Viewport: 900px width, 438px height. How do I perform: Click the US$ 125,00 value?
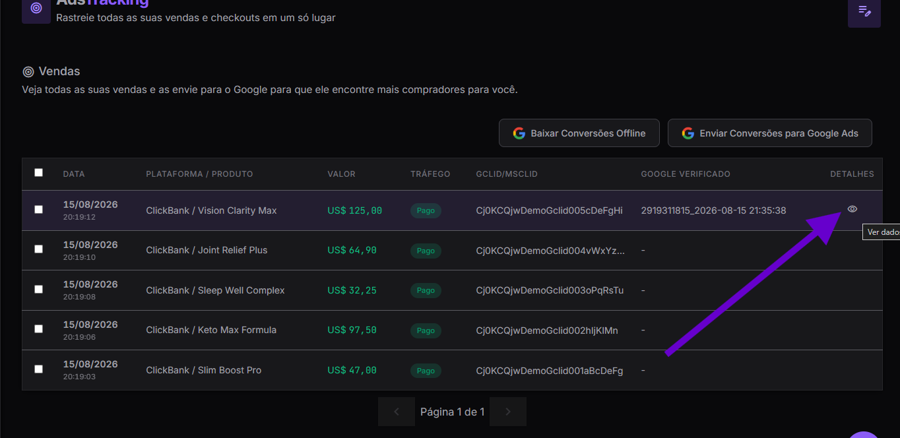pyautogui.click(x=354, y=210)
